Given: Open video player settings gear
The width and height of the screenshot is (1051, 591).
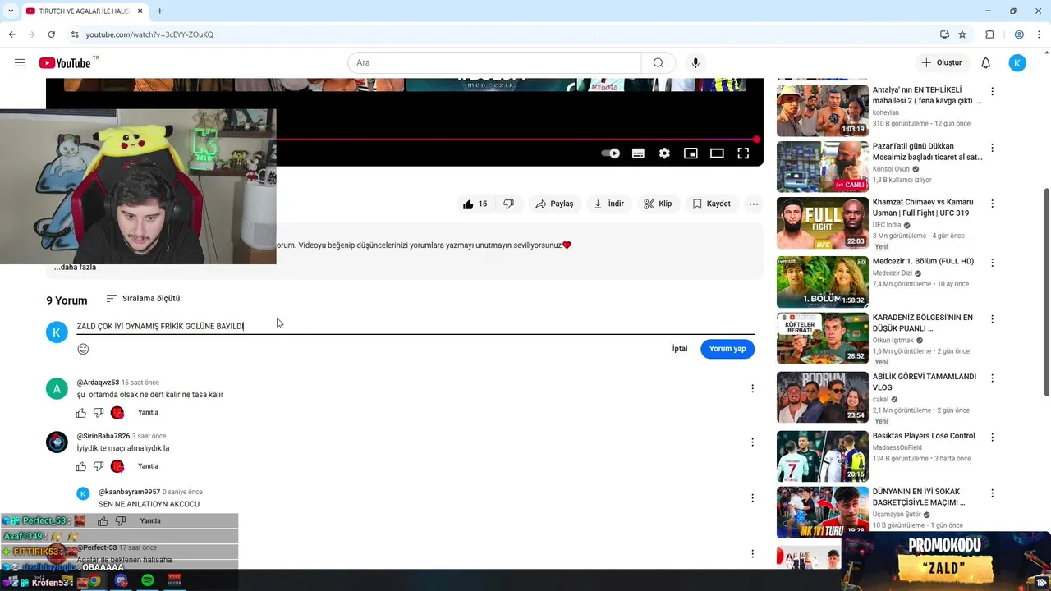Looking at the screenshot, I should click(664, 153).
